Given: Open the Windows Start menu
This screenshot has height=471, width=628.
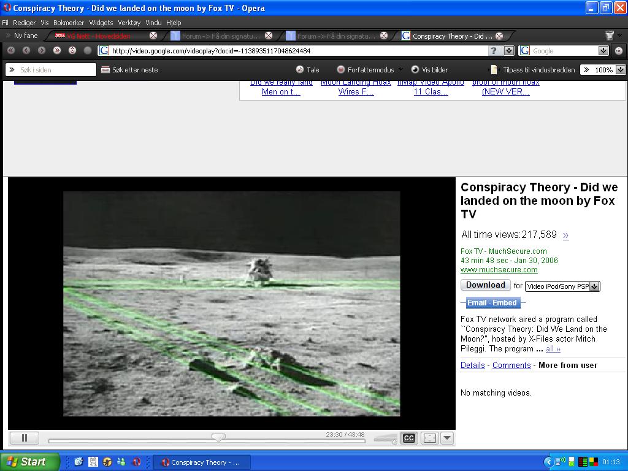Looking at the screenshot, I should (x=29, y=462).
